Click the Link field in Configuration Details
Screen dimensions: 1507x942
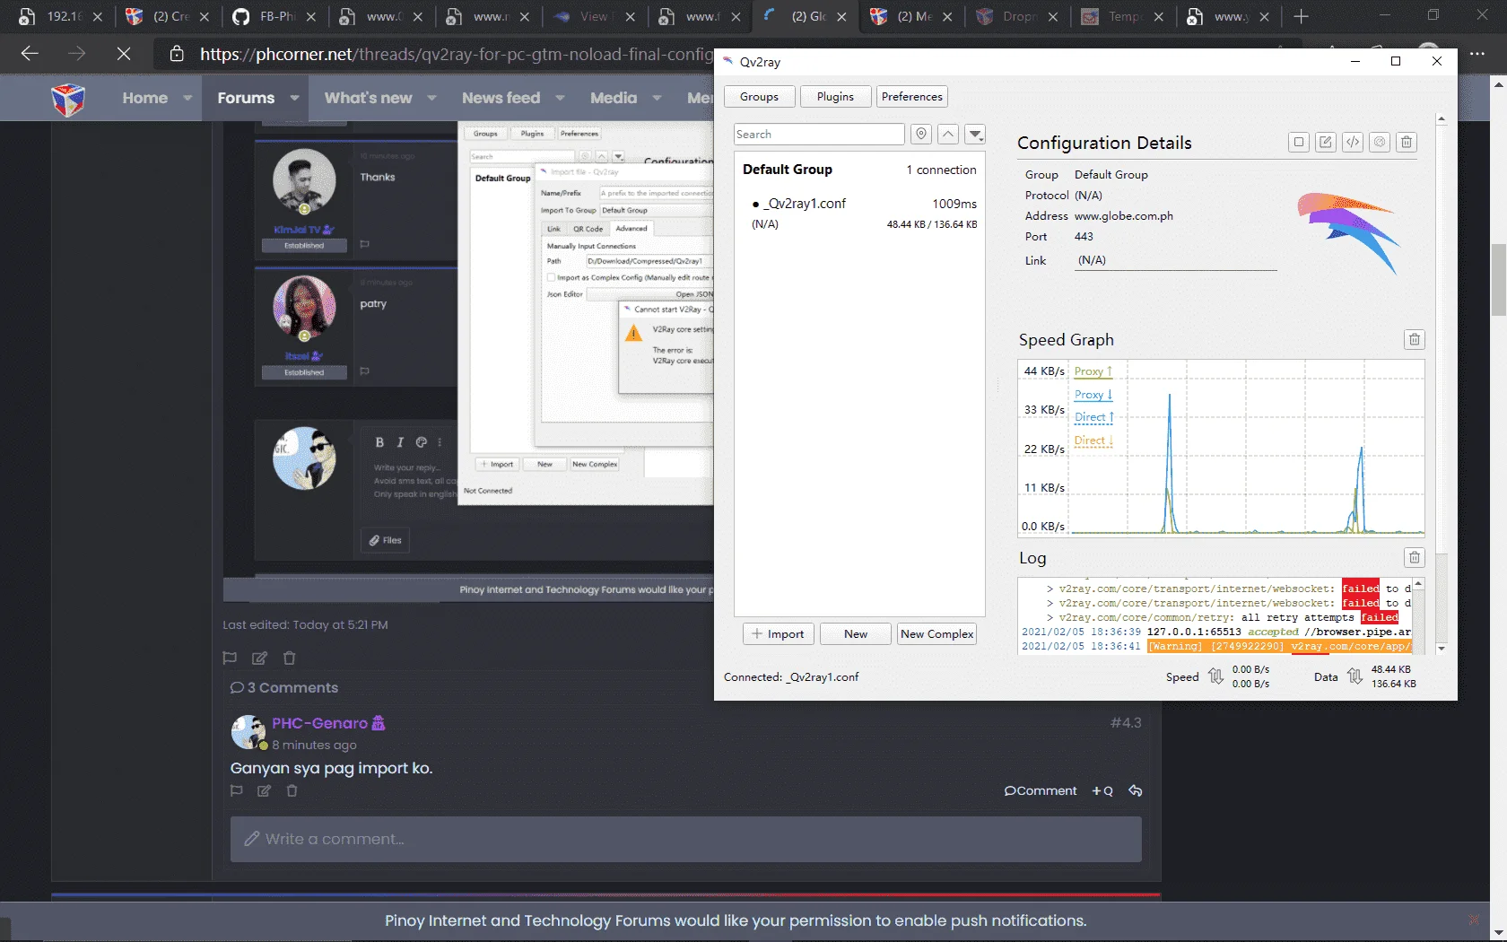coord(1175,260)
